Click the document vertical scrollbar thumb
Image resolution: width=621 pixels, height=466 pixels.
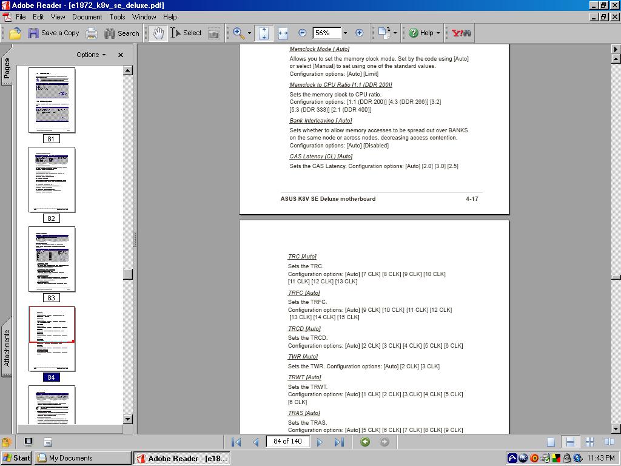click(x=616, y=277)
